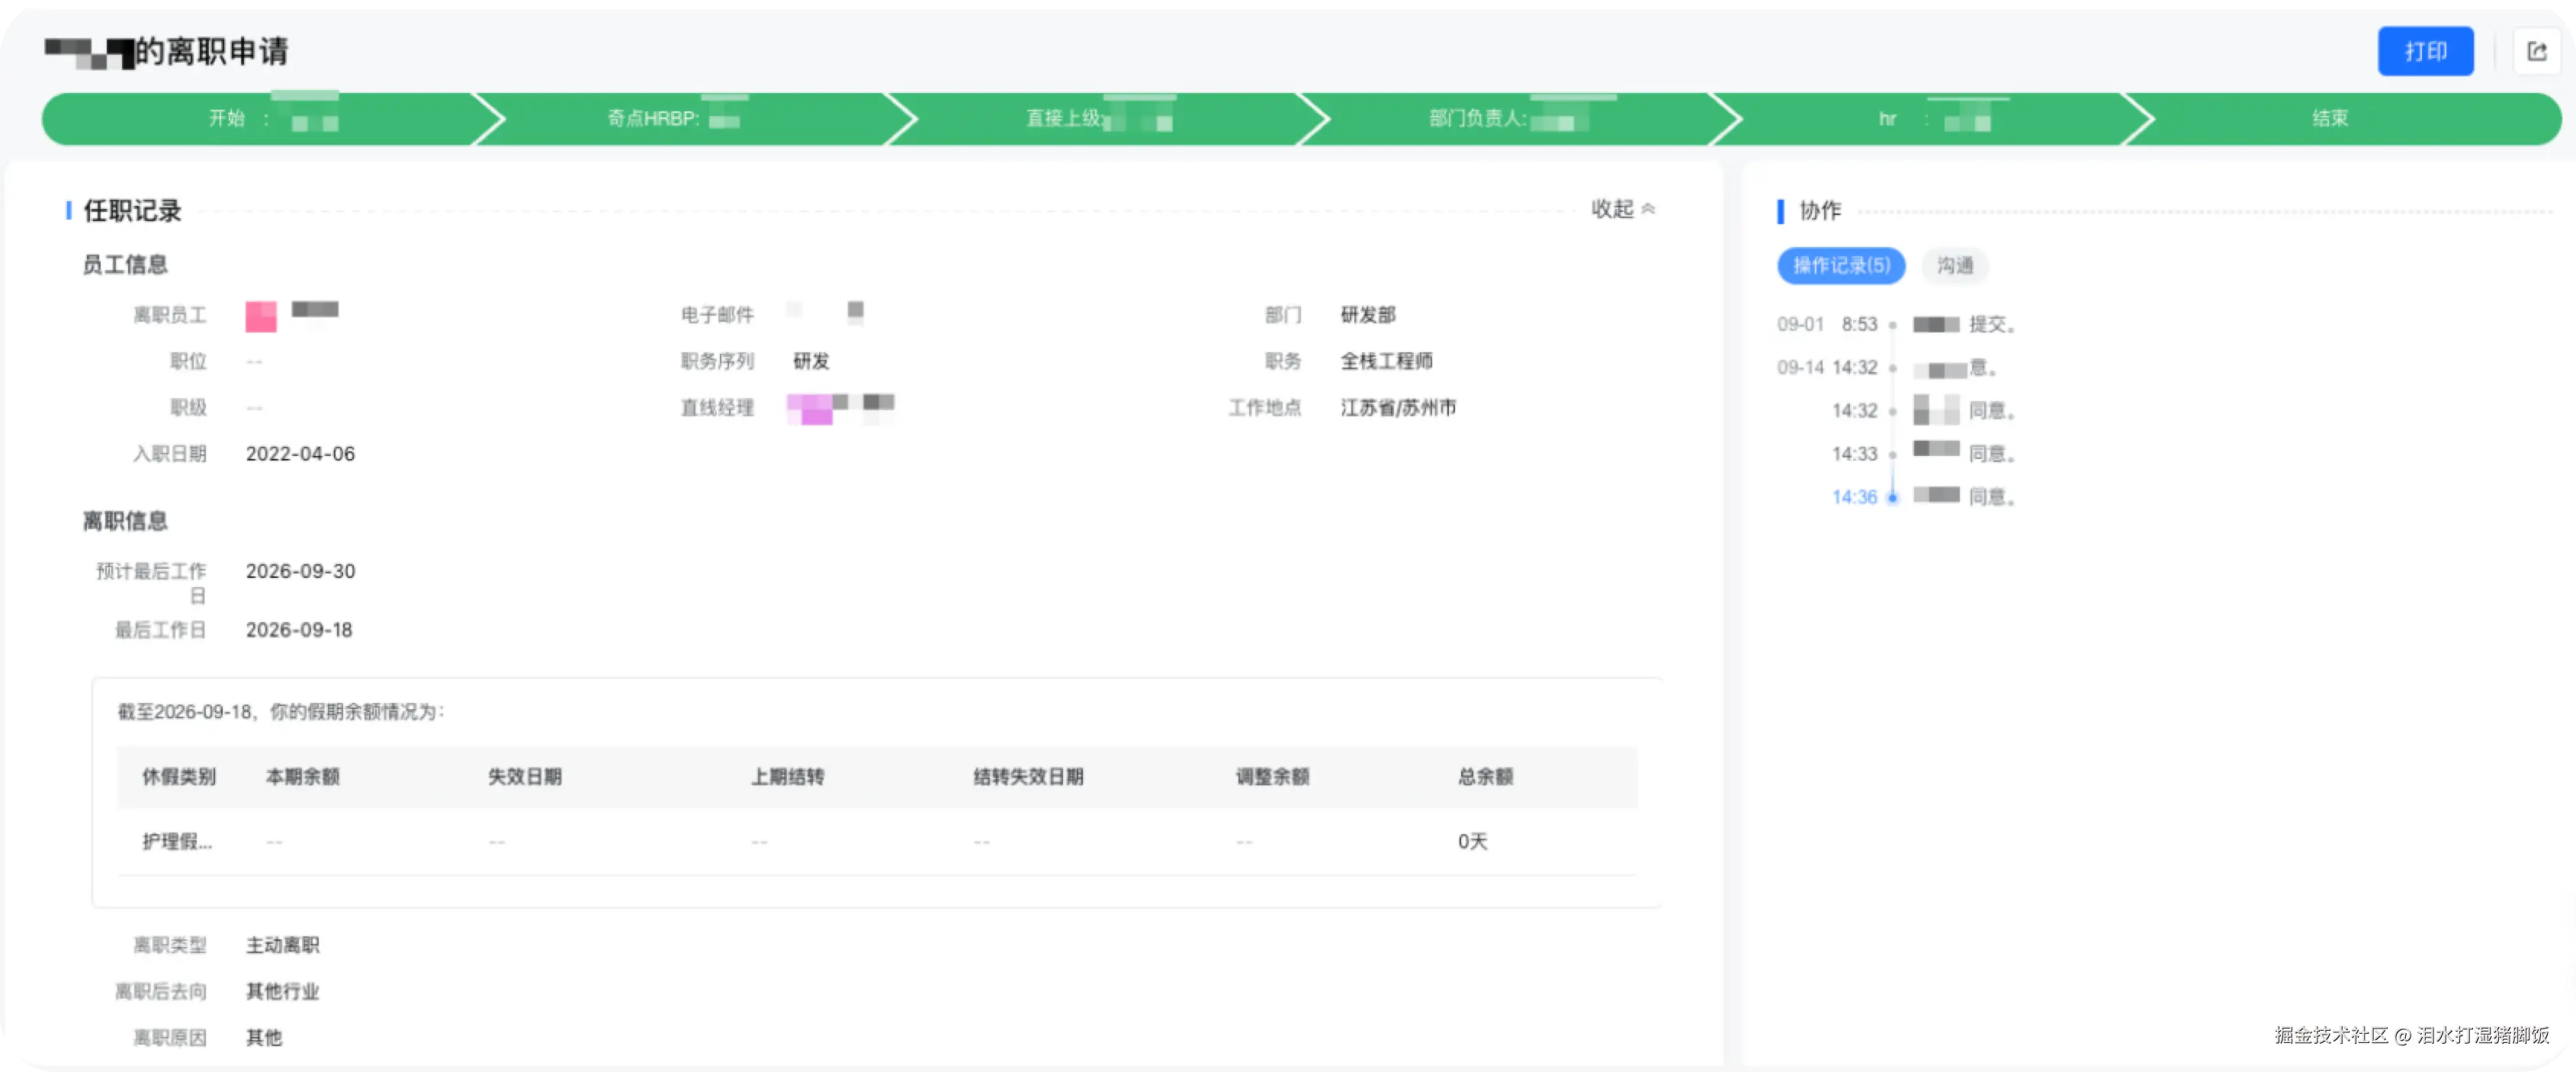2576x1072 pixels.
Task: Click the 最后工作日 value 2026-09-18
Action: coord(299,630)
